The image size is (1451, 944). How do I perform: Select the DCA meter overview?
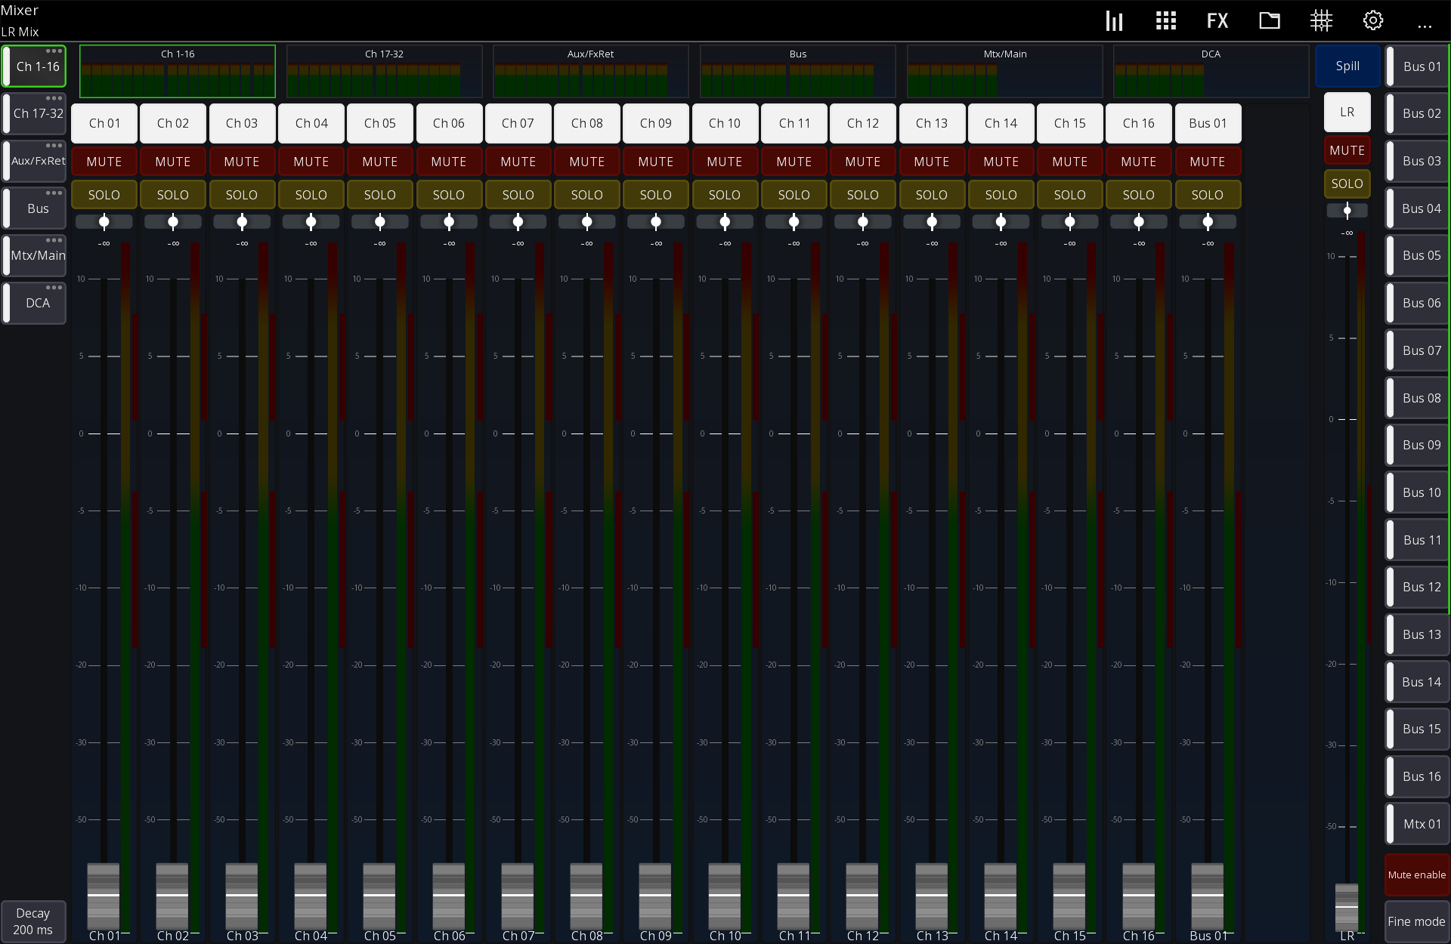pyautogui.click(x=1211, y=71)
